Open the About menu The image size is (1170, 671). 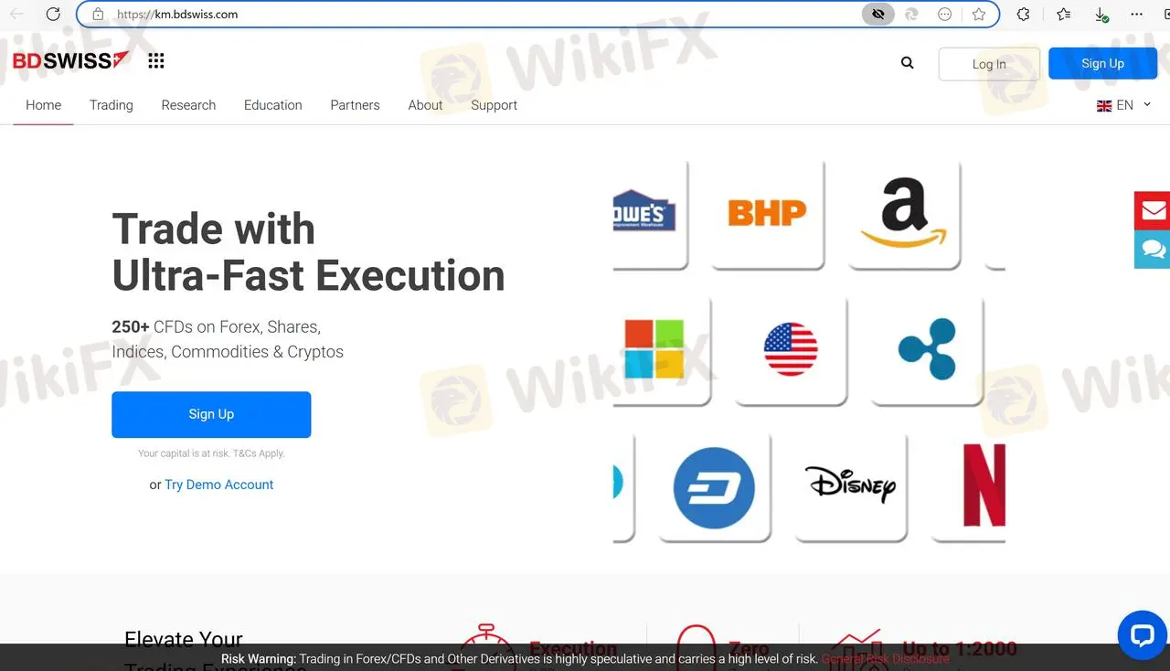pos(425,105)
